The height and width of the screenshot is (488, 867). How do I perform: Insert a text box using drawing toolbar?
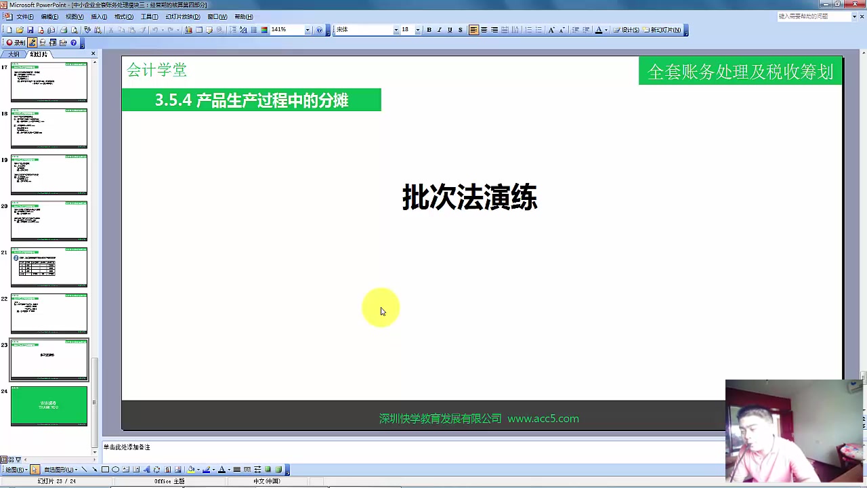point(125,469)
